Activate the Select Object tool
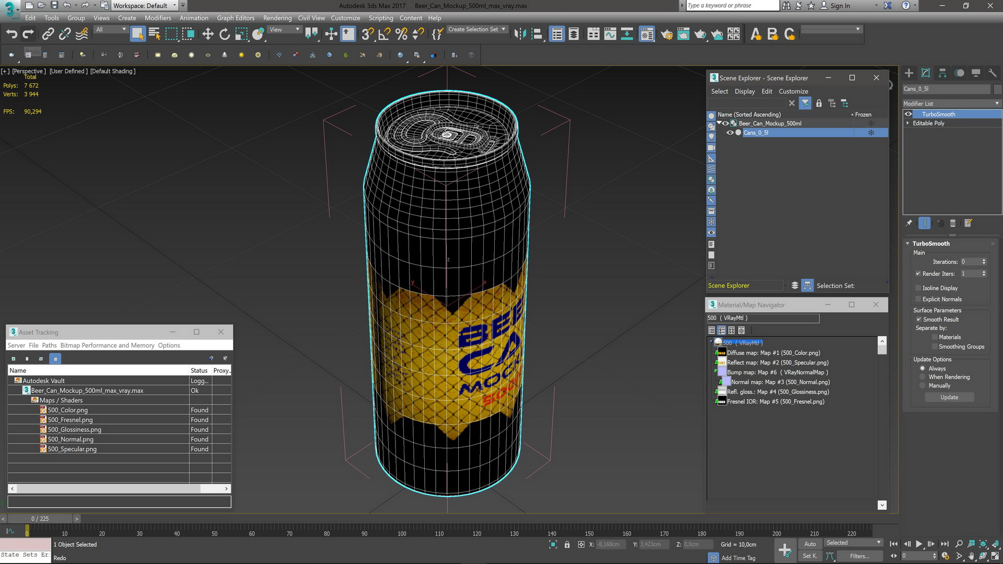1003x564 pixels. (137, 34)
